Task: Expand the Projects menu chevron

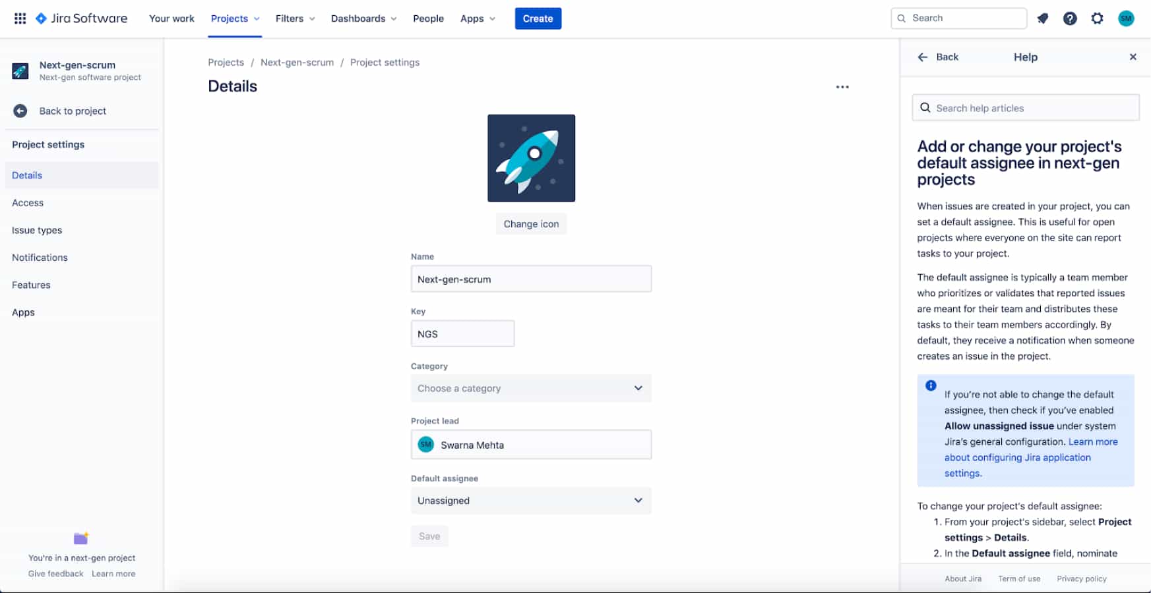Action: (x=256, y=18)
